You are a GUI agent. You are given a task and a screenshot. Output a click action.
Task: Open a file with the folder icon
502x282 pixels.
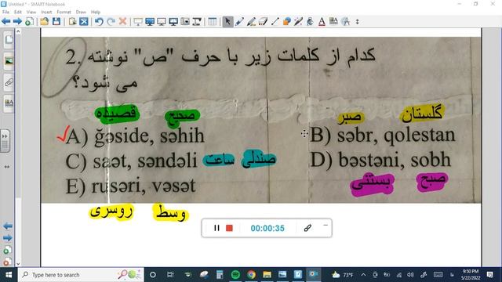pos(45,21)
